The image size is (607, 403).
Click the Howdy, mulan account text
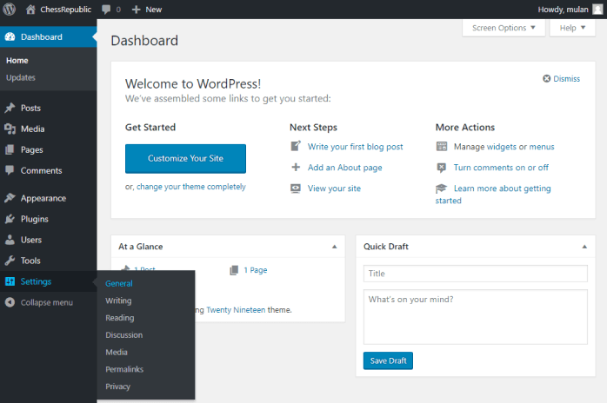tap(563, 10)
